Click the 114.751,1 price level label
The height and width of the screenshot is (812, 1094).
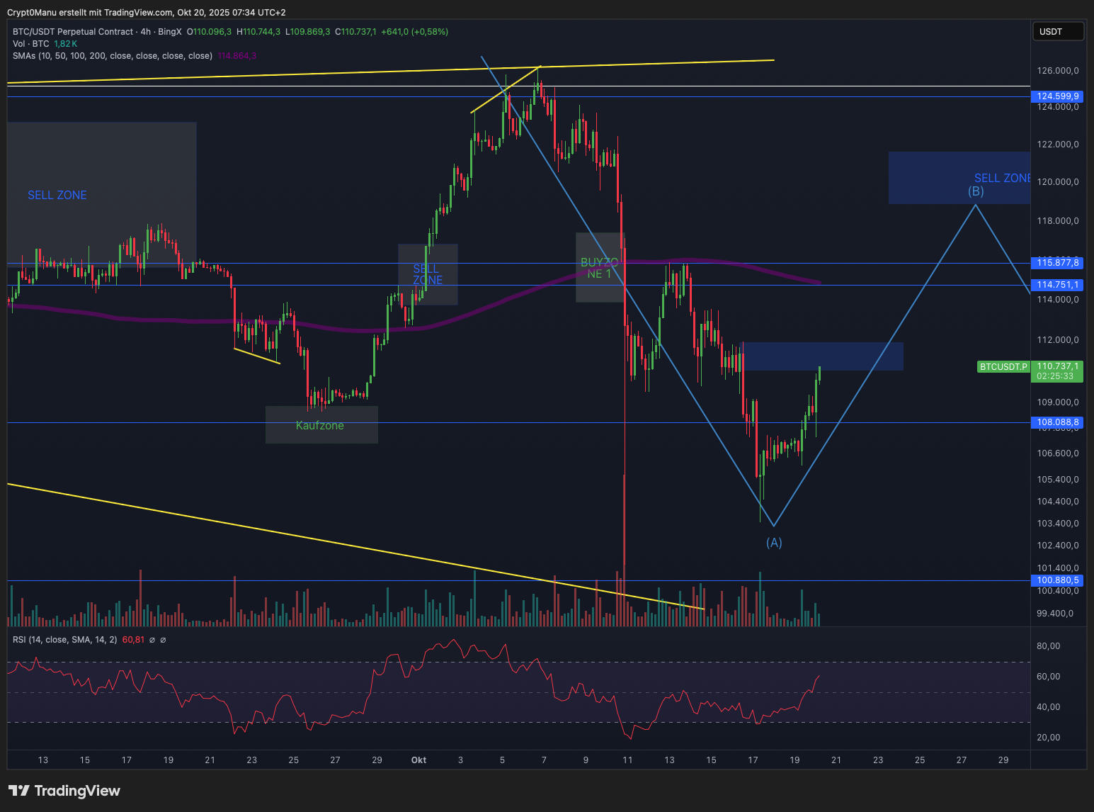pyautogui.click(x=1058, y=285)
